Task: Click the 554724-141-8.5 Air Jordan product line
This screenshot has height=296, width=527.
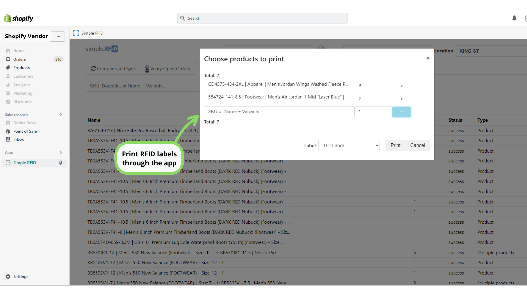Action: click(278, 97)
